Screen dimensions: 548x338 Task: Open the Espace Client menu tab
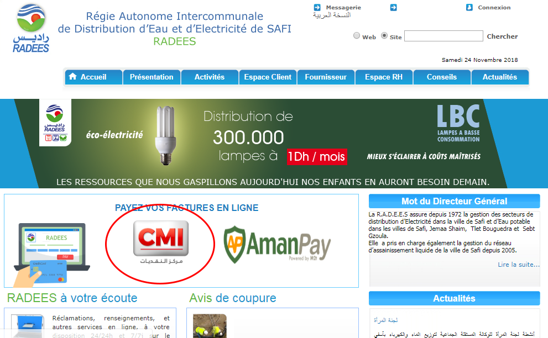[x=268, y=77]
